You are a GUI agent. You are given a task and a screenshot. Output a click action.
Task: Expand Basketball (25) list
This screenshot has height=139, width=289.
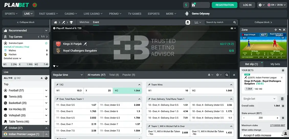click(46, 103)
